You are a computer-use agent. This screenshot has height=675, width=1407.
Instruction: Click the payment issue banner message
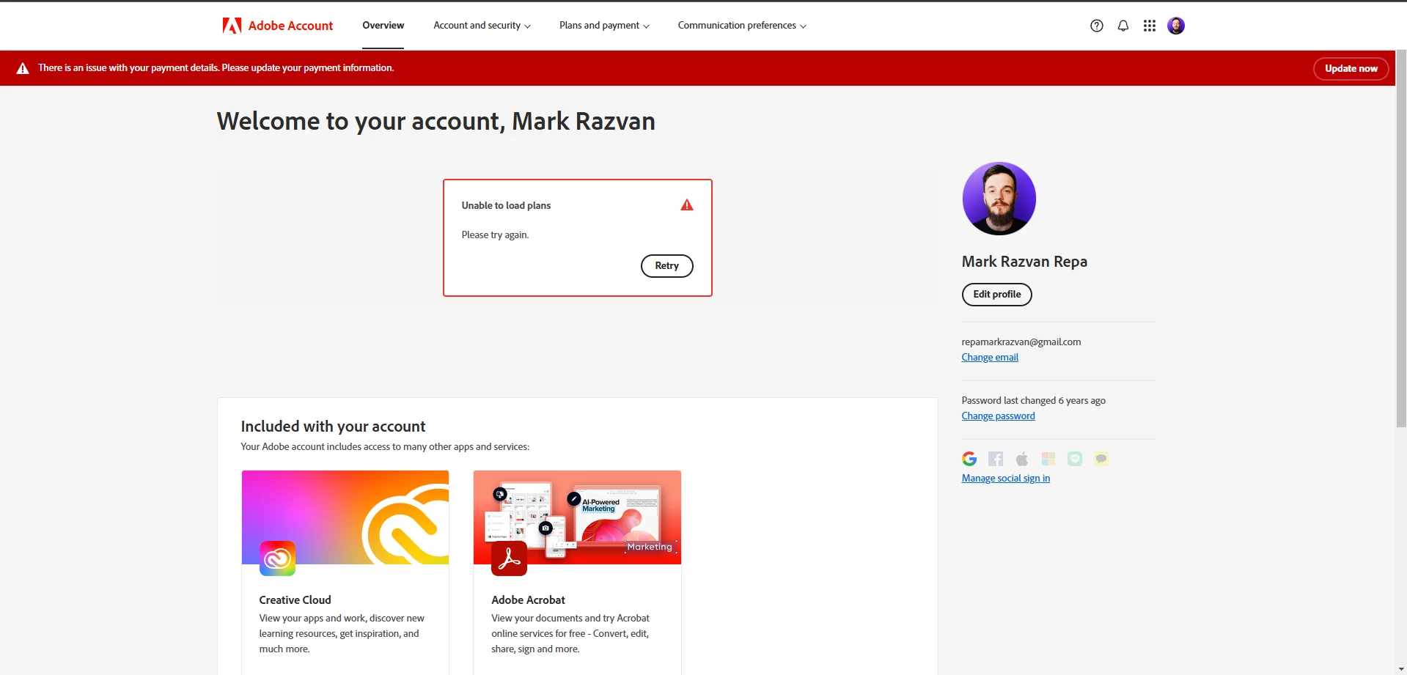coord(216,68)
